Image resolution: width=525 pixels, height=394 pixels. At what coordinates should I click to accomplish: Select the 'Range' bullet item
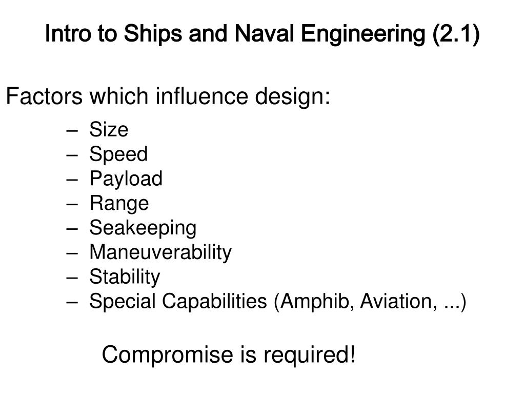(119, 203)
